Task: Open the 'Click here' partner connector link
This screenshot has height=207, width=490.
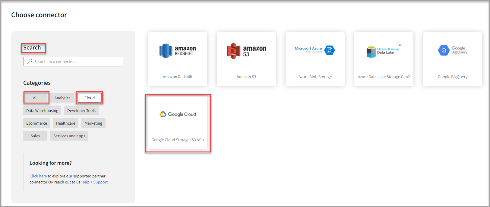Action: 38,176
